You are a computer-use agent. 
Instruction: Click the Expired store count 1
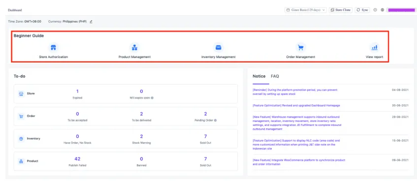77,91
